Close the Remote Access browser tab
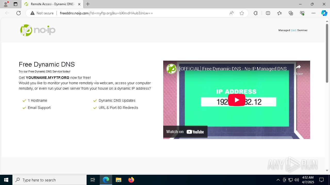330x185 pixels. tap(79, 4)
